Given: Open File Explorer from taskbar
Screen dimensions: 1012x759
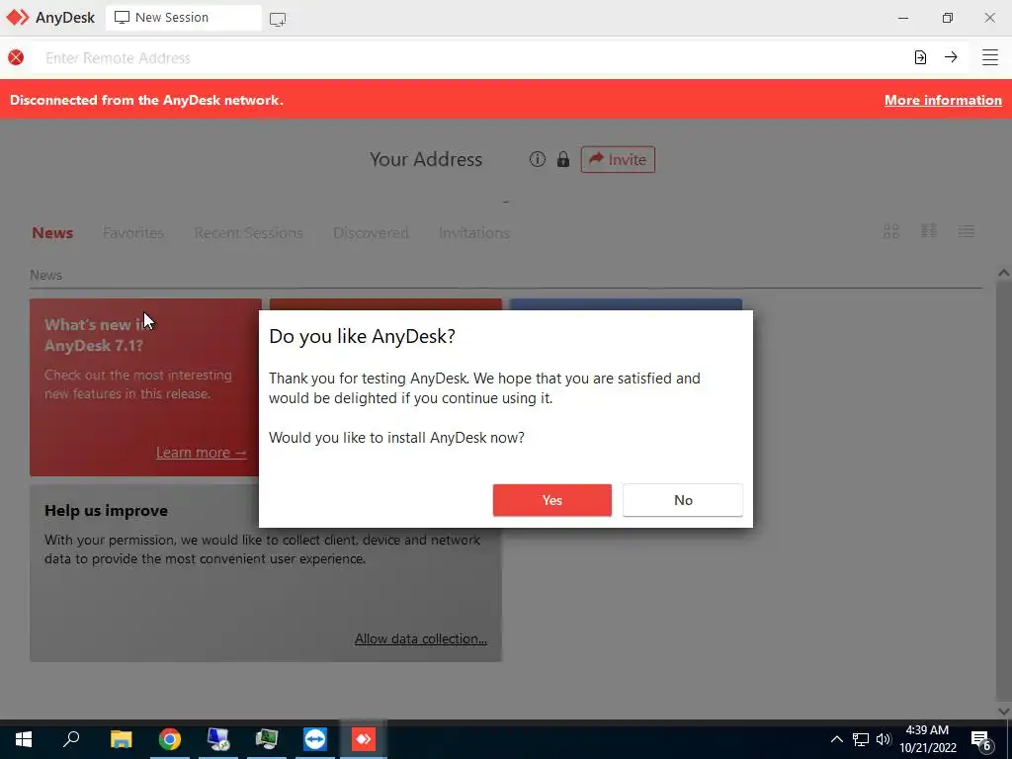Looking at the screenshot, I should pos(121,739).
